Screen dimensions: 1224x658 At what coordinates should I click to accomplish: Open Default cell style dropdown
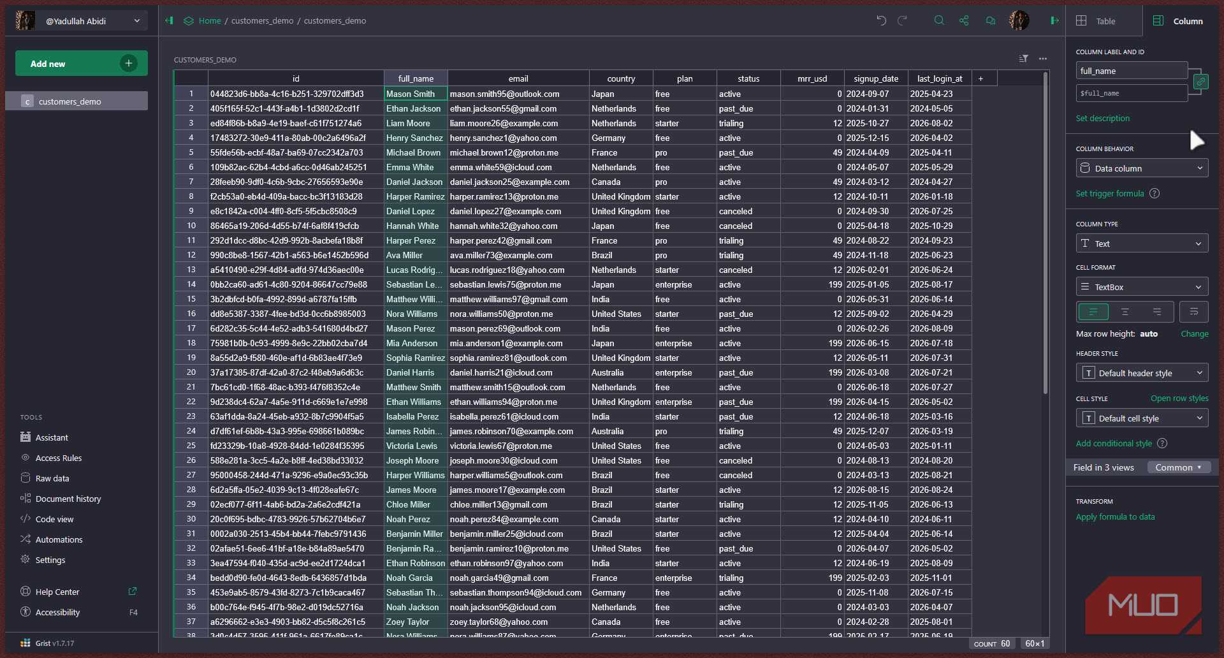pos(1142,418)
